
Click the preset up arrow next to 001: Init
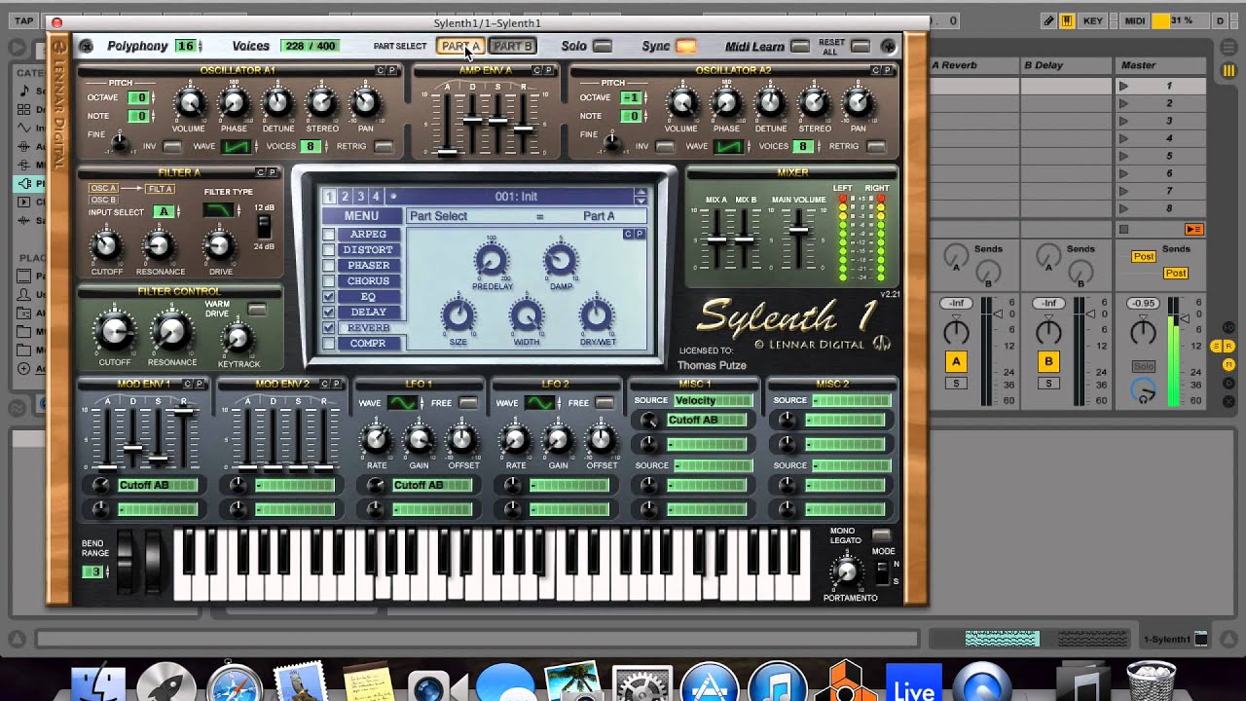click(x=641, y=192)
